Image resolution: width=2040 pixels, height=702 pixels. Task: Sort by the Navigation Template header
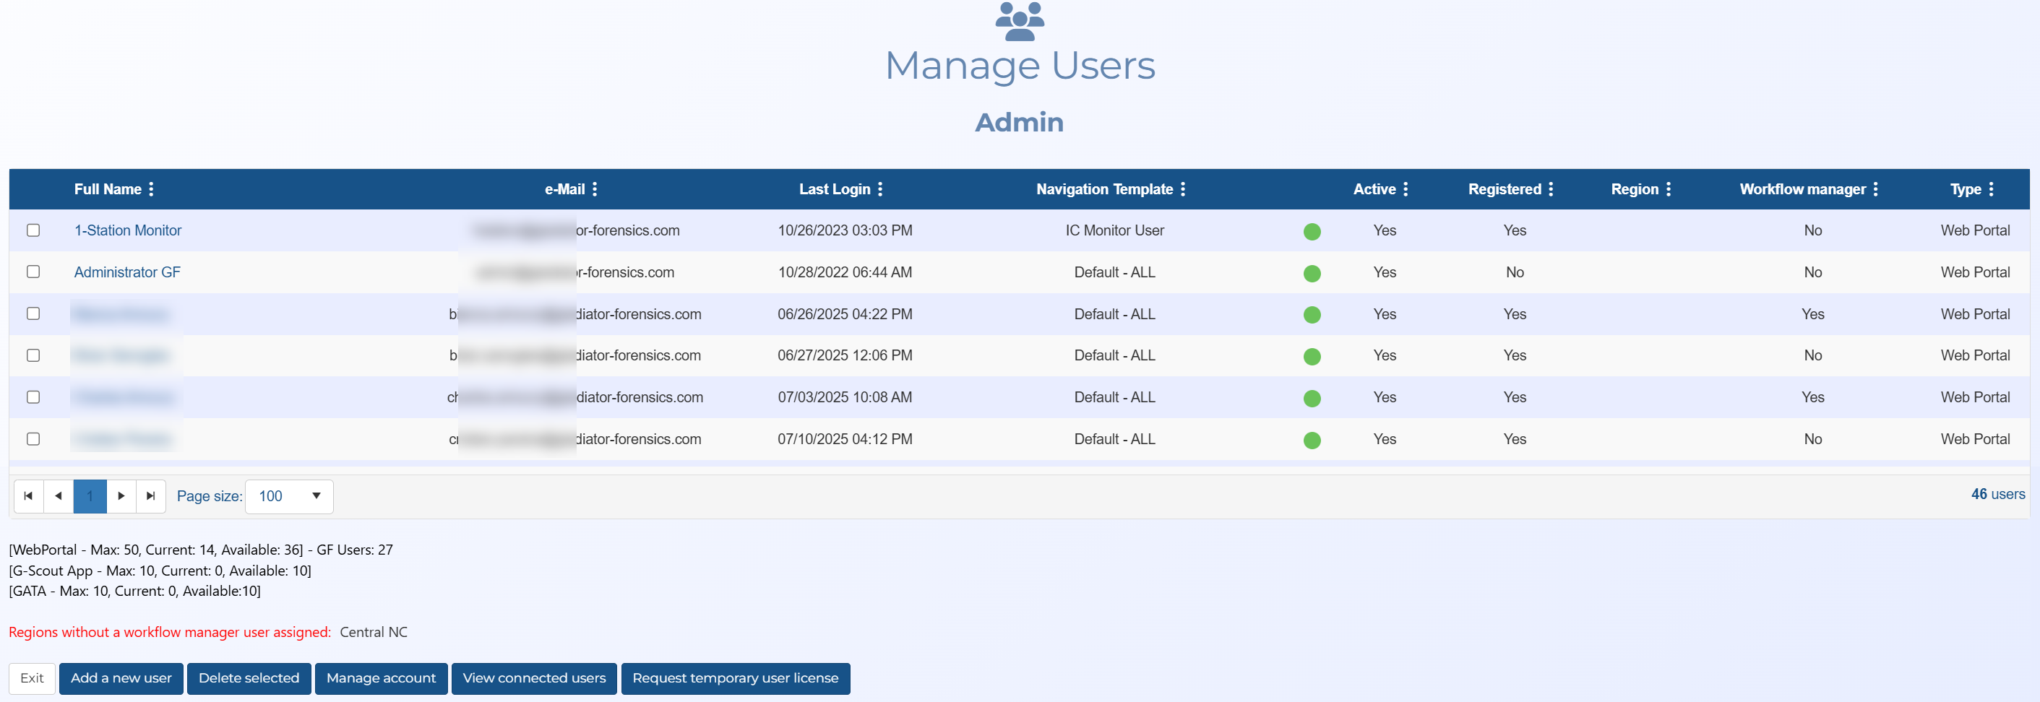pyautogui.click(x=1106, y=189)
